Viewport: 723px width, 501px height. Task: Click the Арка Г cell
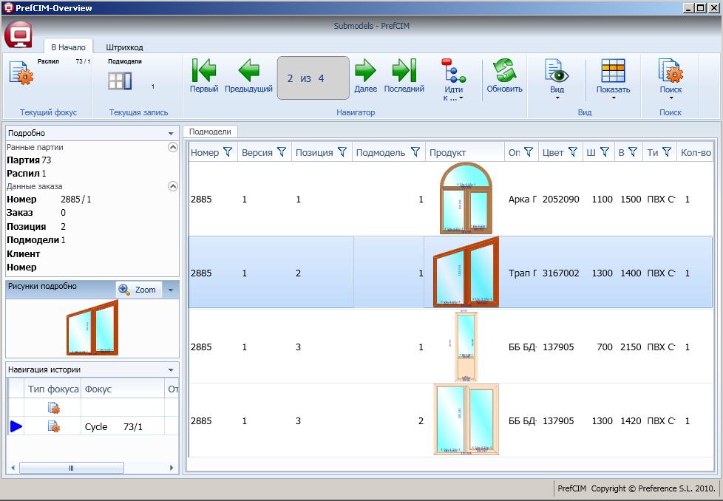[523, 199]
